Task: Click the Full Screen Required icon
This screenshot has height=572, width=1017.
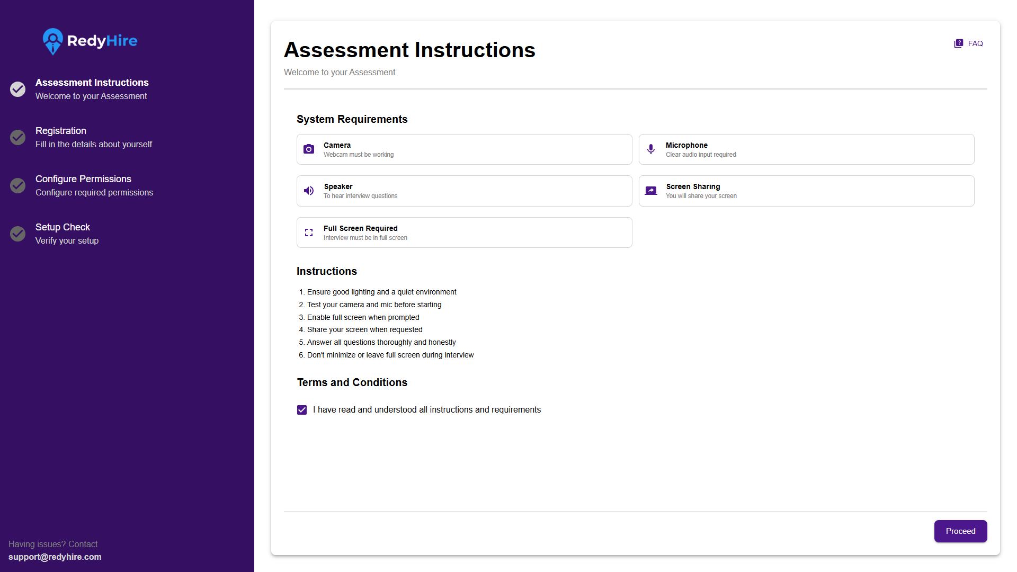Action: [x=309, y=233]
